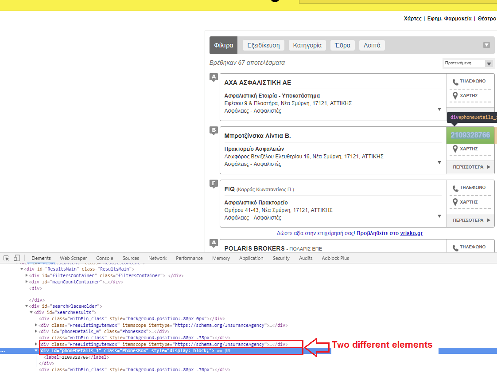The width and height of the screenshot is (497, 373).
Task: Follow the vrisko.gr promotion link
Action: point(412,233)
